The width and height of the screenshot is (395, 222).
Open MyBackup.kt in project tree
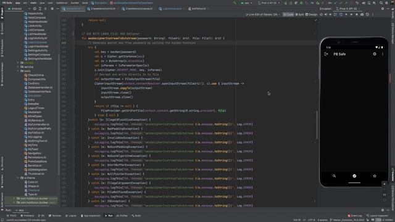35,120
